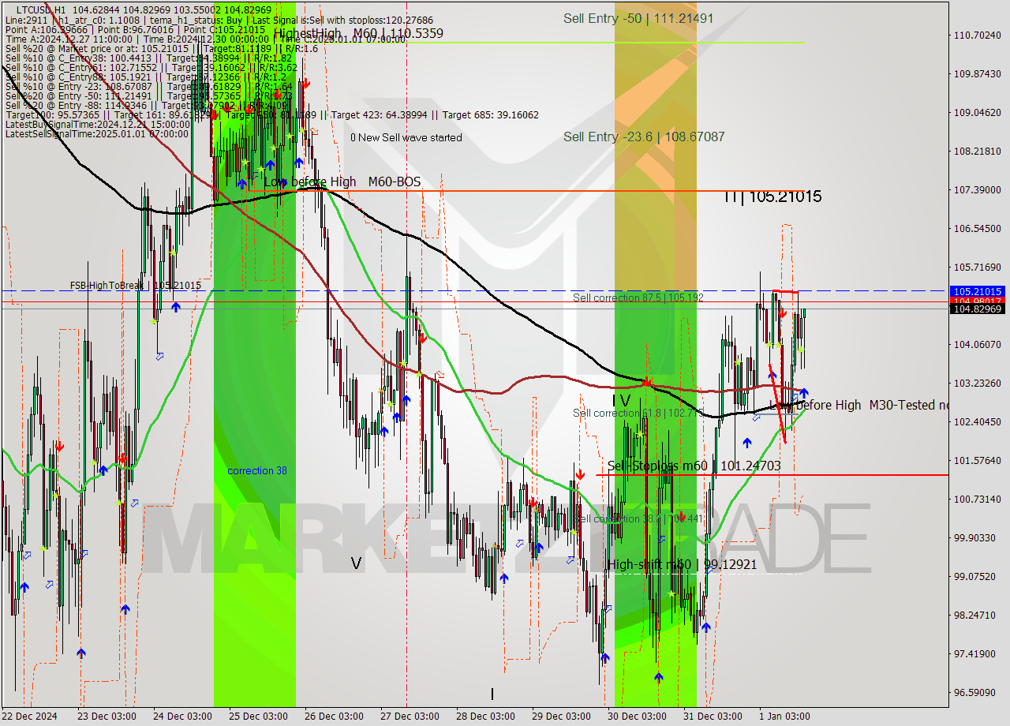Click the 108.21810 price axis label
The height and width of the screenshot is (726, 1010).
click(x=977, y=151)
